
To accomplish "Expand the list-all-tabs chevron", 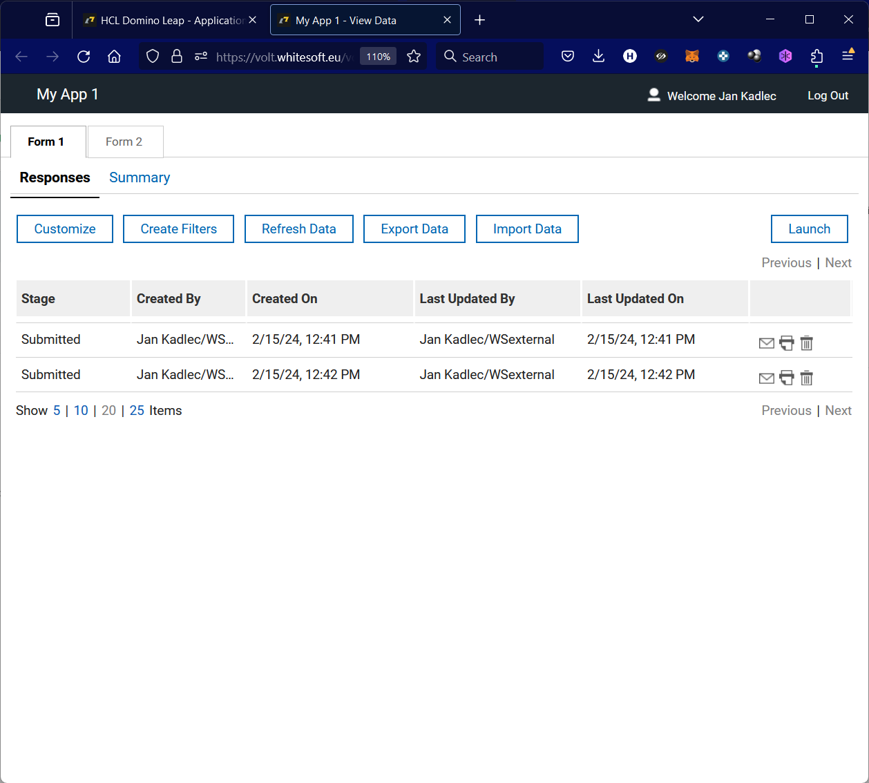I will [x=698, y=19].
